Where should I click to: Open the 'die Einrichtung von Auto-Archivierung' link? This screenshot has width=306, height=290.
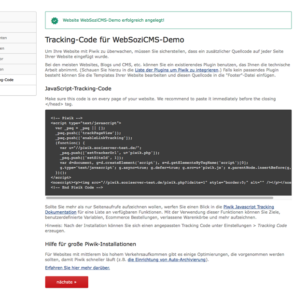(167, 260)
